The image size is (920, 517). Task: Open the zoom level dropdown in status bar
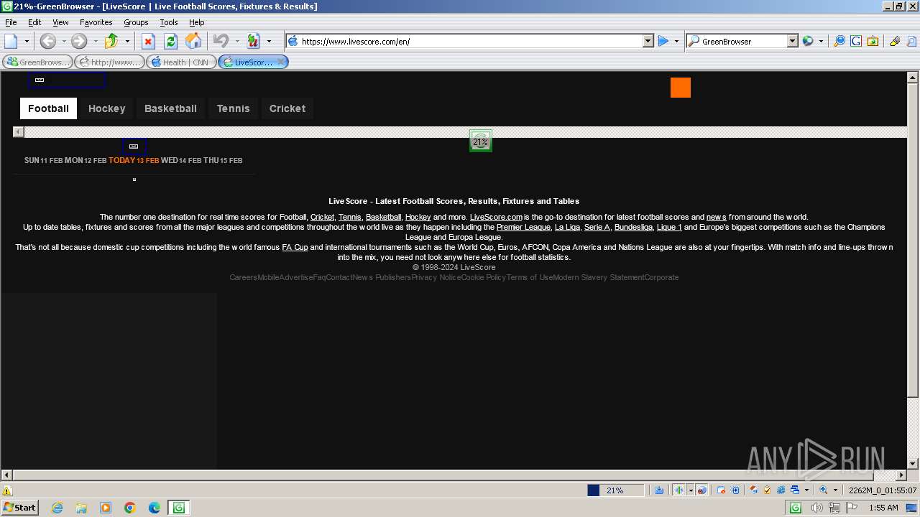click(x=835, y=490)
